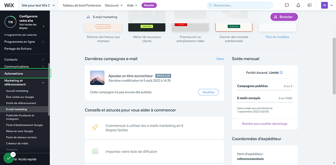Open Être visible sur Google
336x165 pixels.
(x=20, y=97)
